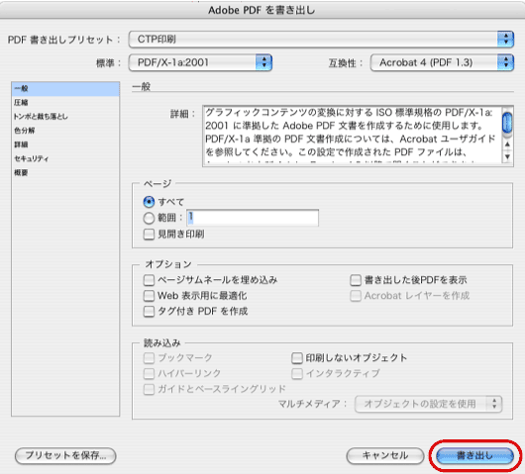This screenshot has height=474, width=525.
Task: Toggle the 見開き印刷 checkbox
Action: click(x=149, y=235)
